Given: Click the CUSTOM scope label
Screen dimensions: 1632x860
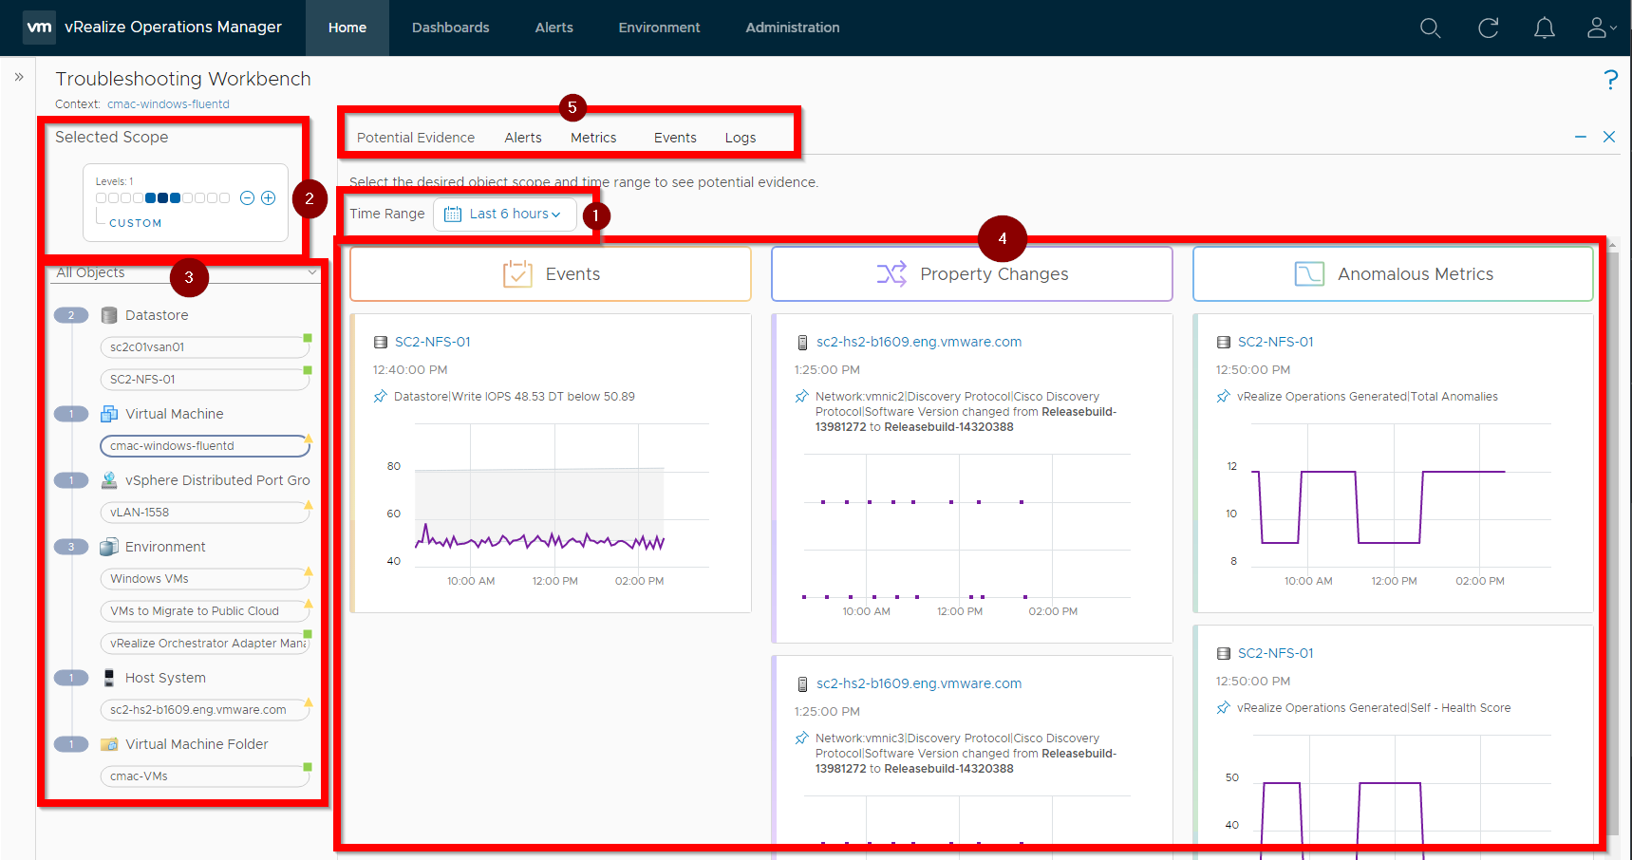Looking at the screenshot, I should tap(136, 223).
